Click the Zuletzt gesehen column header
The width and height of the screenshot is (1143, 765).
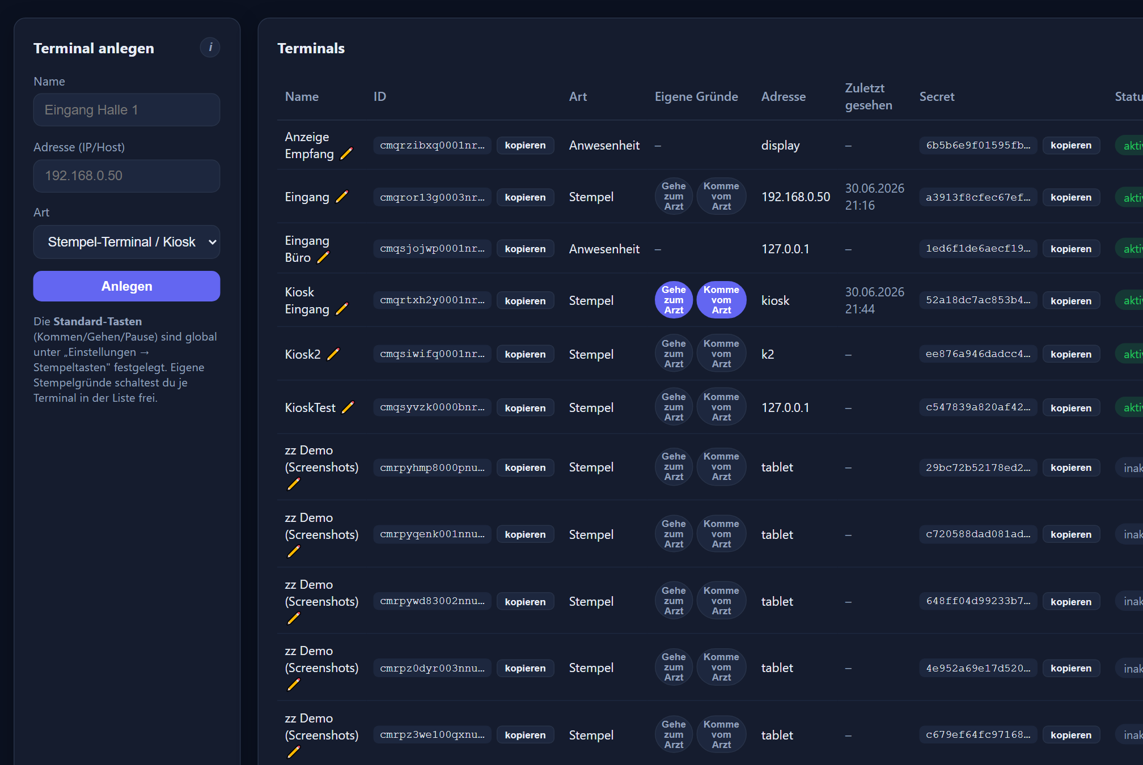pyautogui.click(x=868, y=96)
